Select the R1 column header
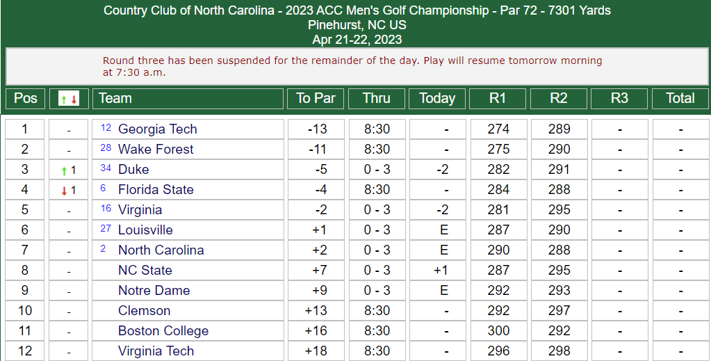 pos(498,99)
